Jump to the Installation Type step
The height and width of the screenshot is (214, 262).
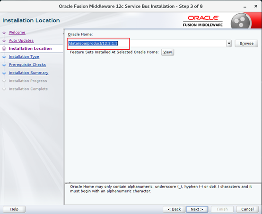tap(24, 56)
